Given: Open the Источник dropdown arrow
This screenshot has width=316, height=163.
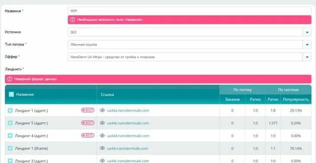Looking at the screenshot, I should [307, 32].
